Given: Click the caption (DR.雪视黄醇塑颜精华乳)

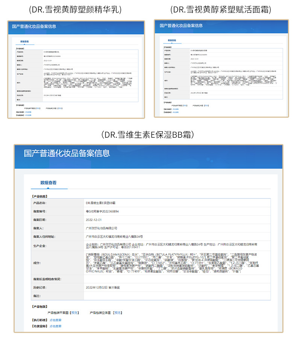Looking at the screenshot, I should [75, 9].
